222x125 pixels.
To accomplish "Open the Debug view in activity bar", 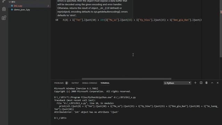I will [4, 9].
